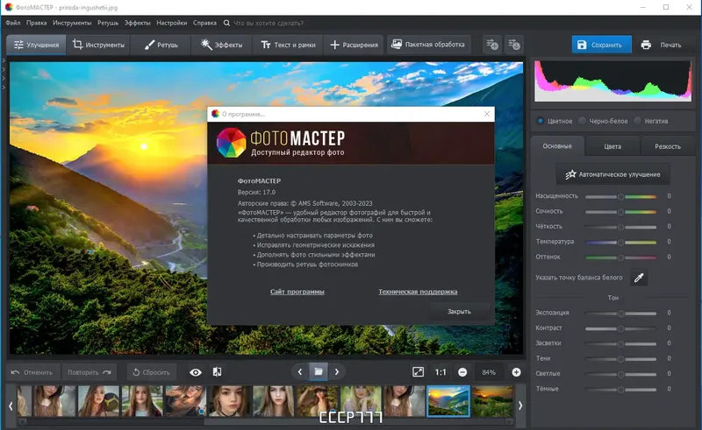This screenshot has height=430, width=702.
Task: Open the Правка menu
Action: point(36,23)
